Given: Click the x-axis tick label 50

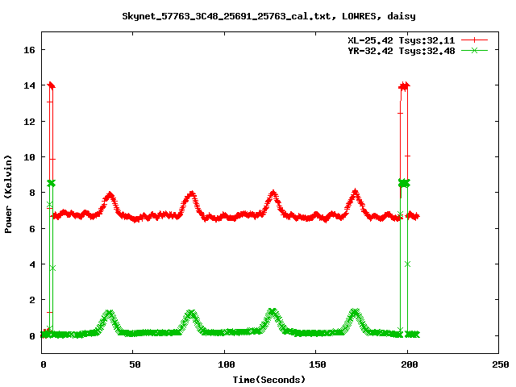Looking at the screenshot, I should [x=135, y=364].
